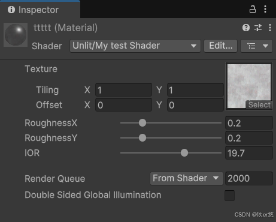Screen dimensions: 276x222
Task: Click the RoughnessY value field 0.2
Action: coord(249,138)
